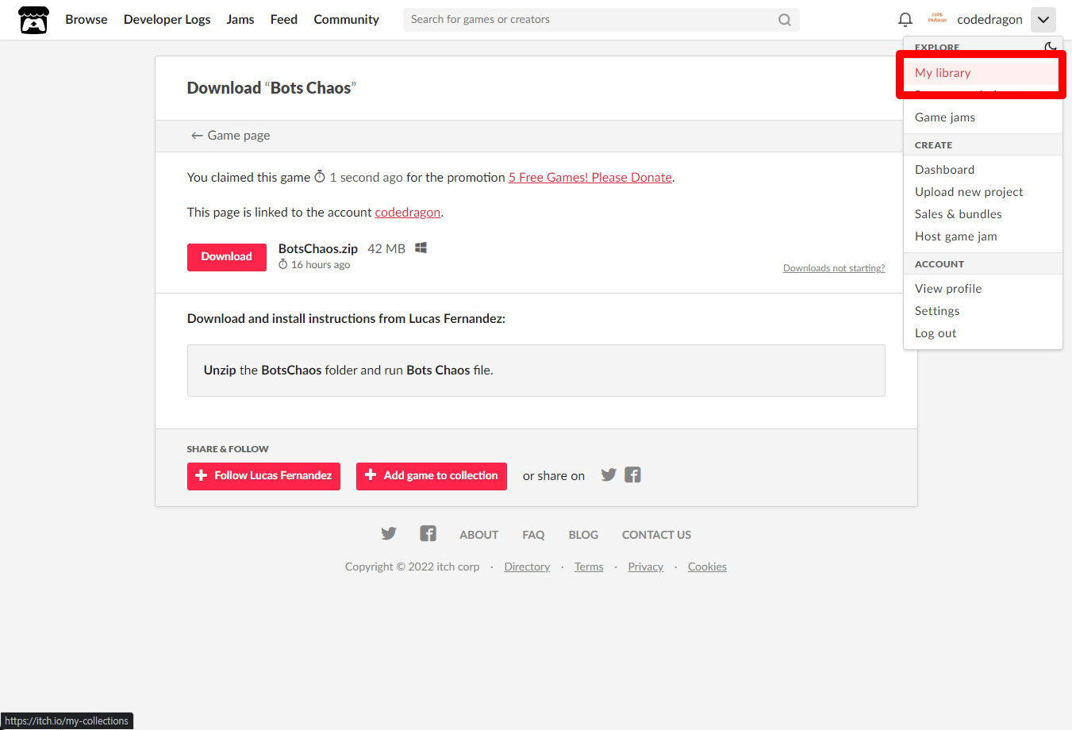Image resolution: width=1072 pixels, height=730 pixels.
Task: Click the itch.io logo icon
Action: point(33,20)
